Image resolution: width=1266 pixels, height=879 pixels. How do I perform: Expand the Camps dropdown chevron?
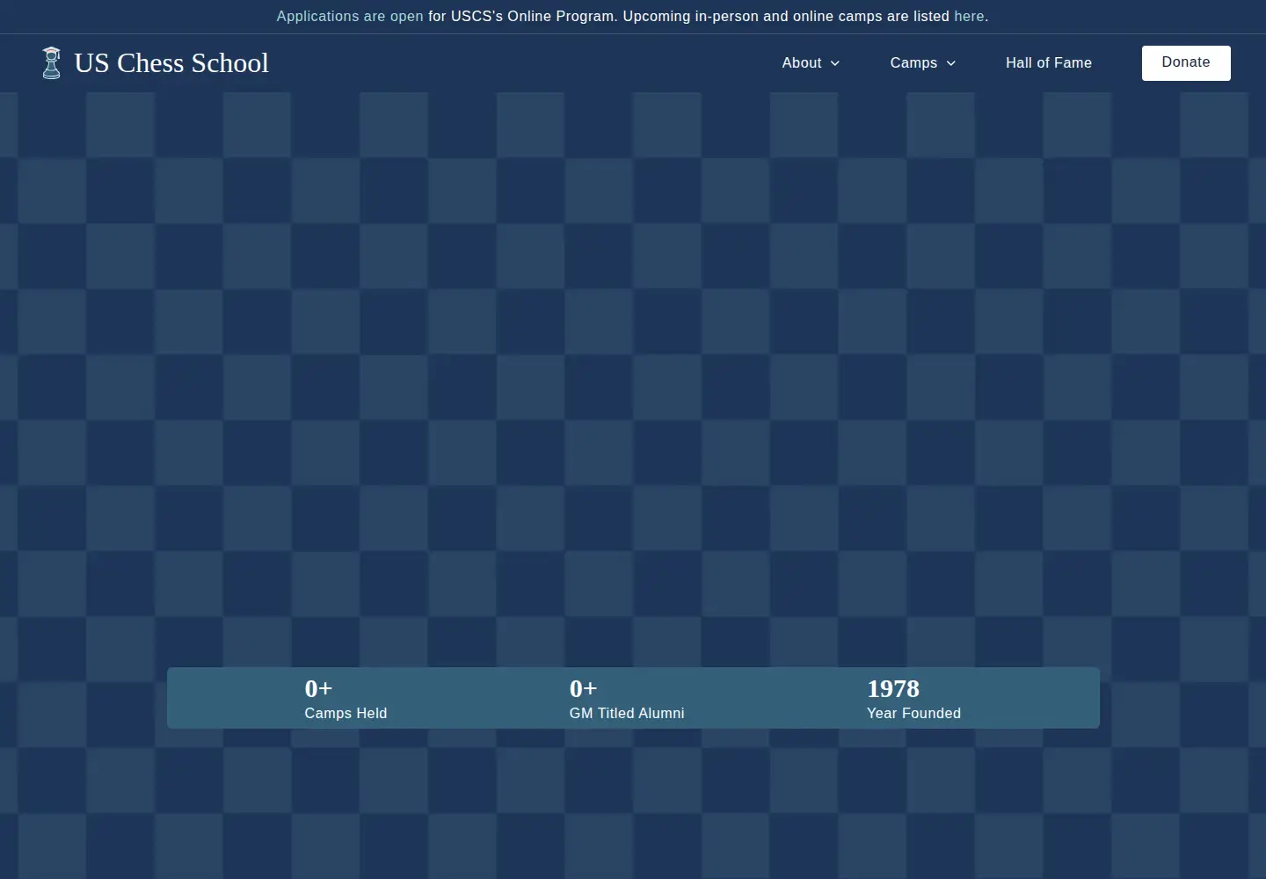coord(951,63)
